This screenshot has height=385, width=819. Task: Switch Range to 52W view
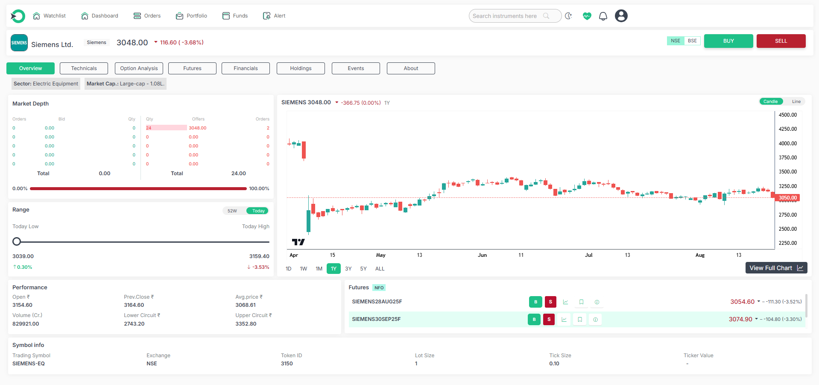click(x=232, y=211)
